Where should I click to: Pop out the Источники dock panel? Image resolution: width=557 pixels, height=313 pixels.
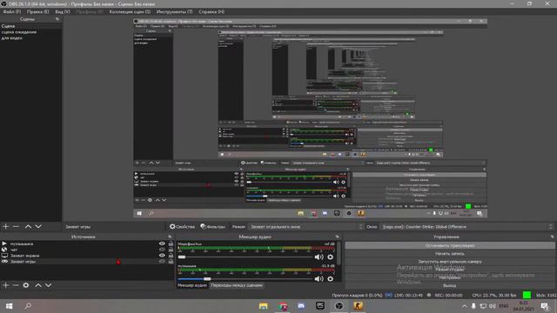tap(170, 236)
